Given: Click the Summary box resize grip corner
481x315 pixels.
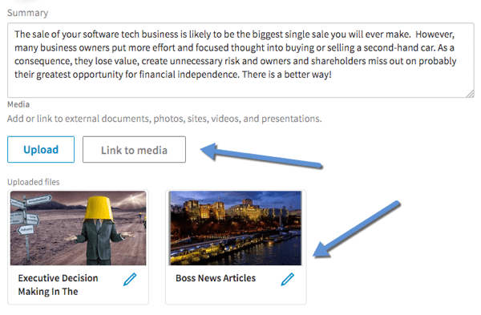Looking at the screenshot, I should pos(471,94).
